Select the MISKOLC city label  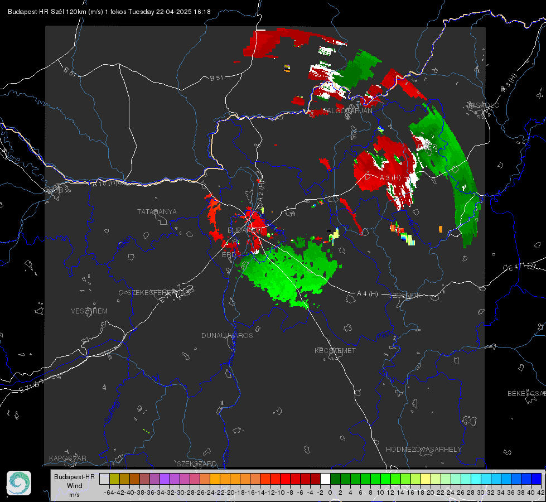[x=484, y=105]
